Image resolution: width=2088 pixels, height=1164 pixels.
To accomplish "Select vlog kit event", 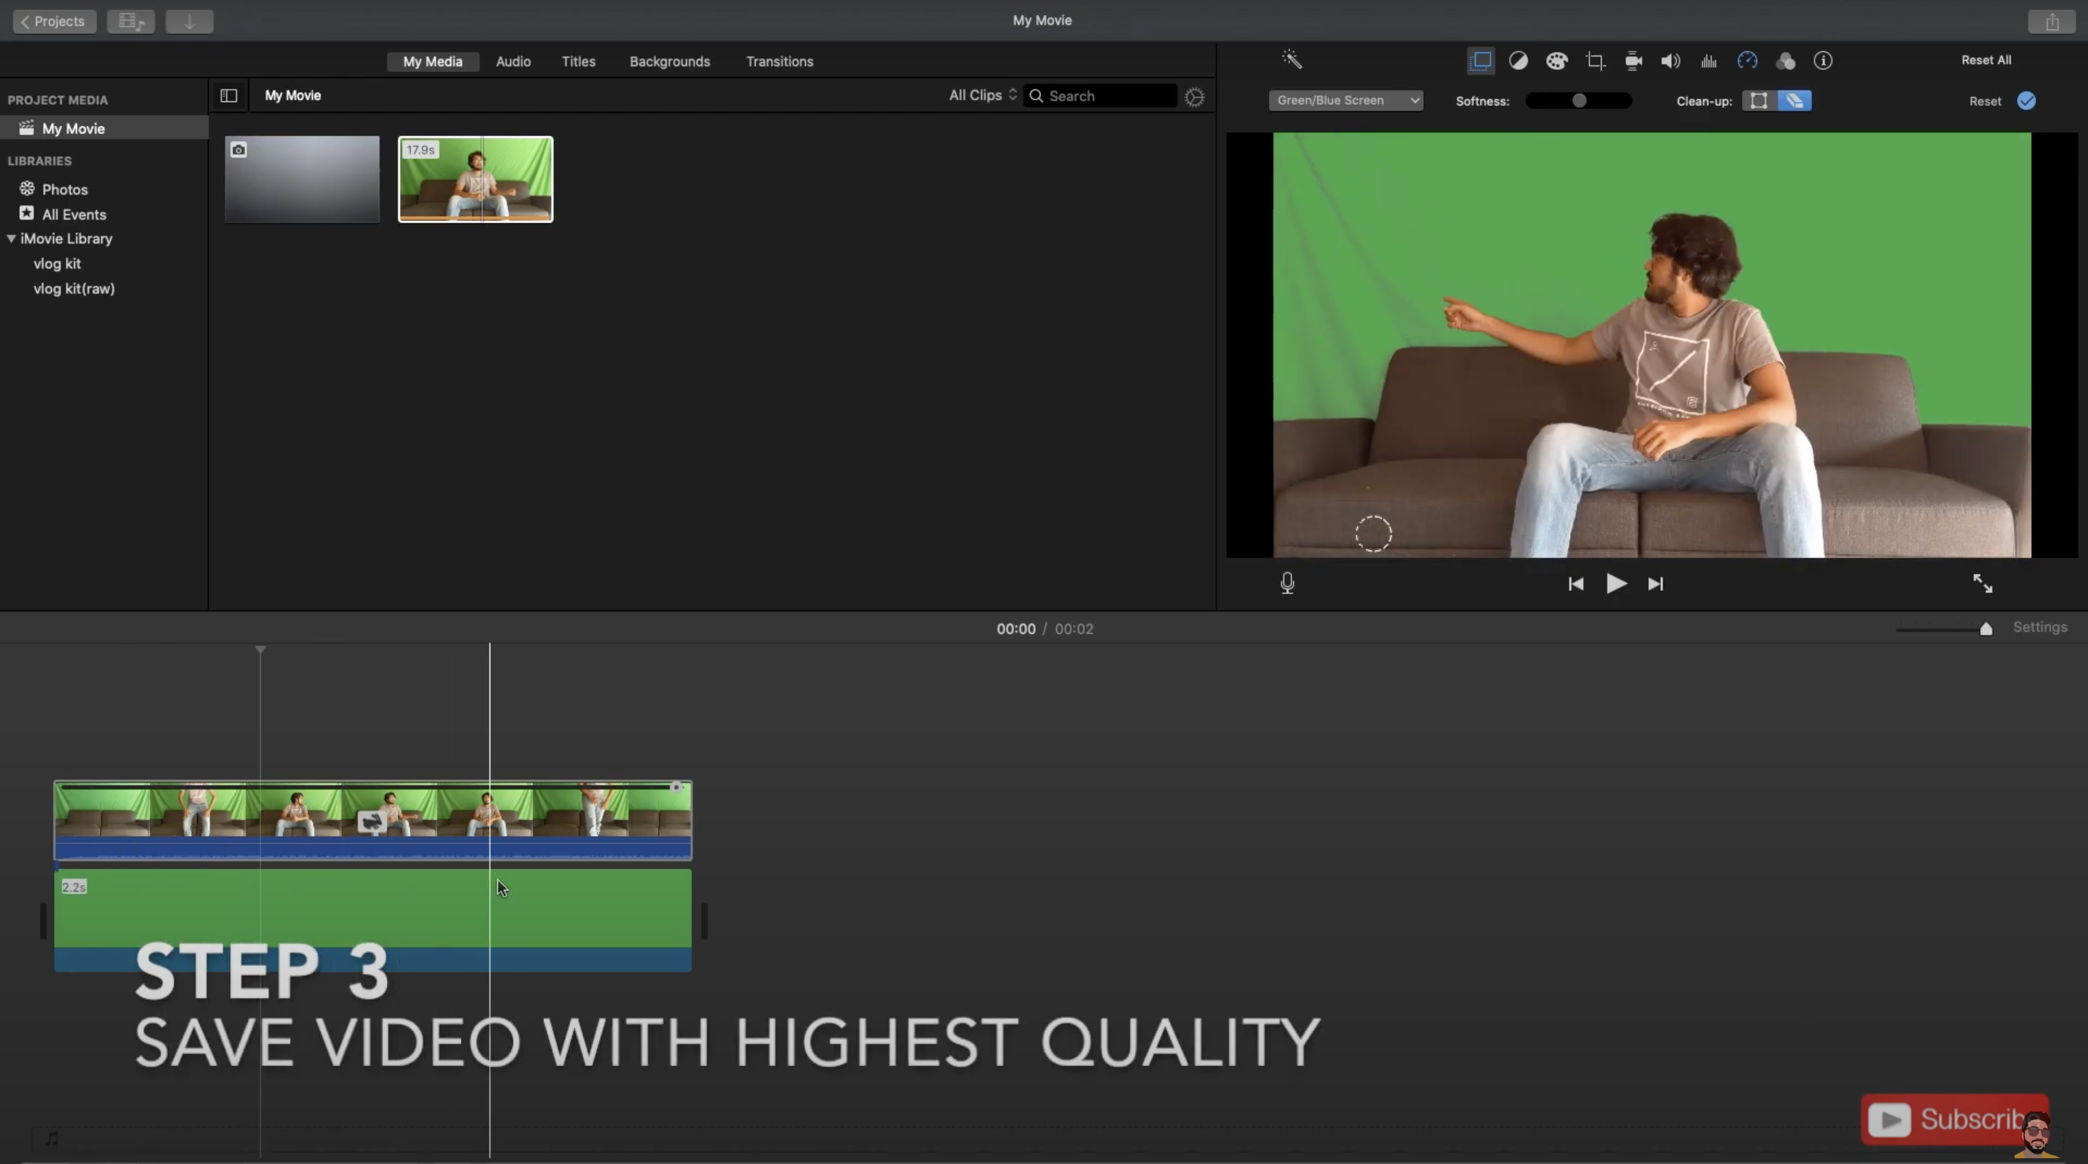I will coord(57,263).
